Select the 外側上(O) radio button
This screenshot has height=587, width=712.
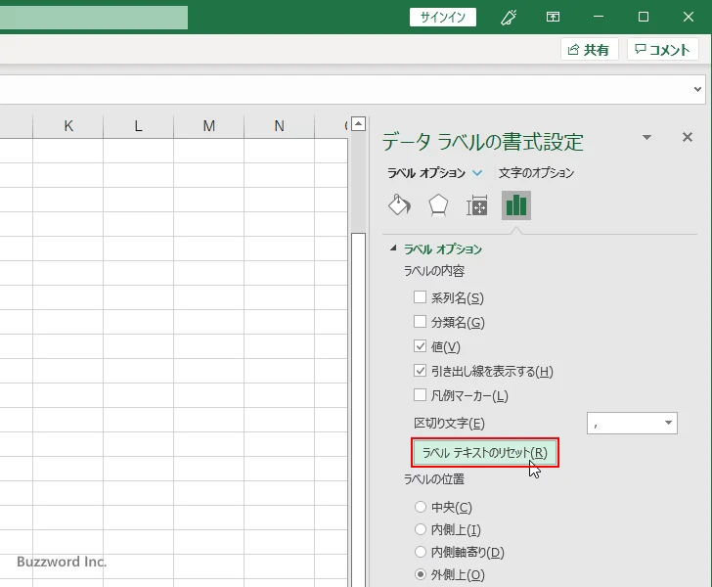(x=421, y=574)
